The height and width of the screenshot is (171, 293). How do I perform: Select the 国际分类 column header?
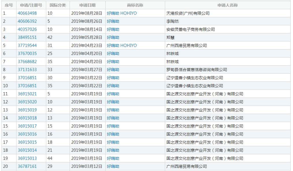(x=57, y=5)
